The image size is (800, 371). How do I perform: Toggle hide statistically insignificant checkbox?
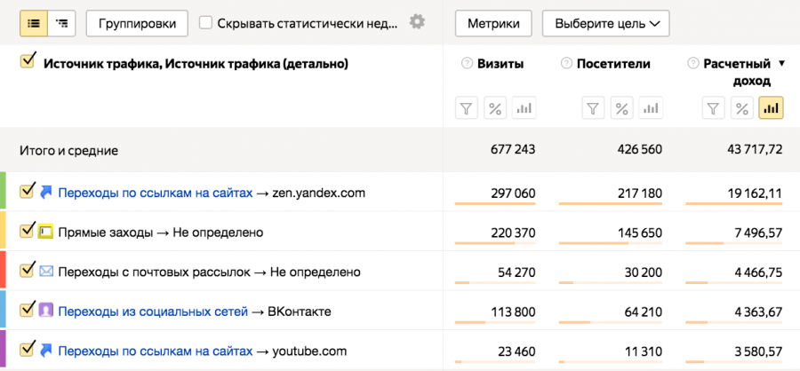coord(206,23)
